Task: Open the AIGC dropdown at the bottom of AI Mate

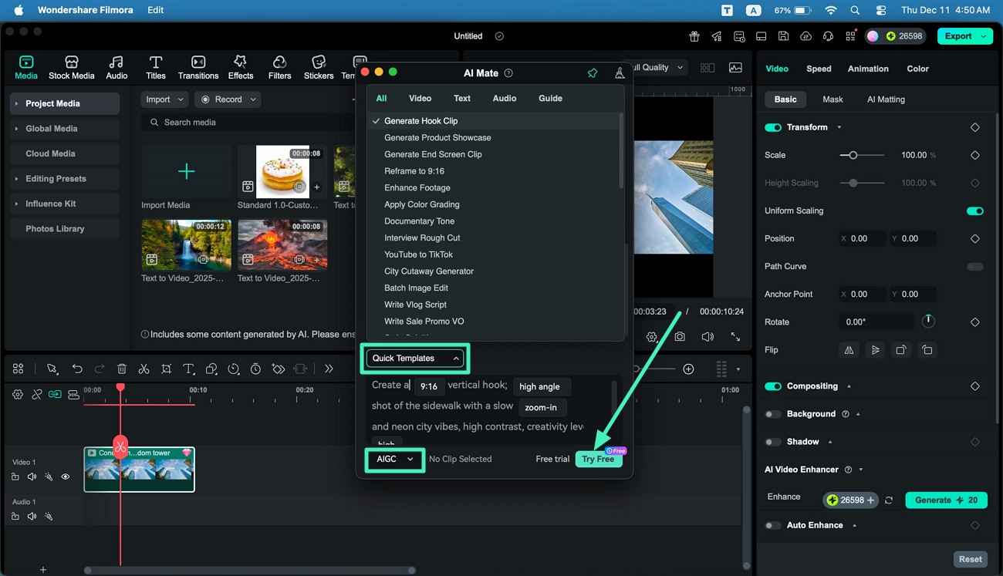Action: coord(394,458)
